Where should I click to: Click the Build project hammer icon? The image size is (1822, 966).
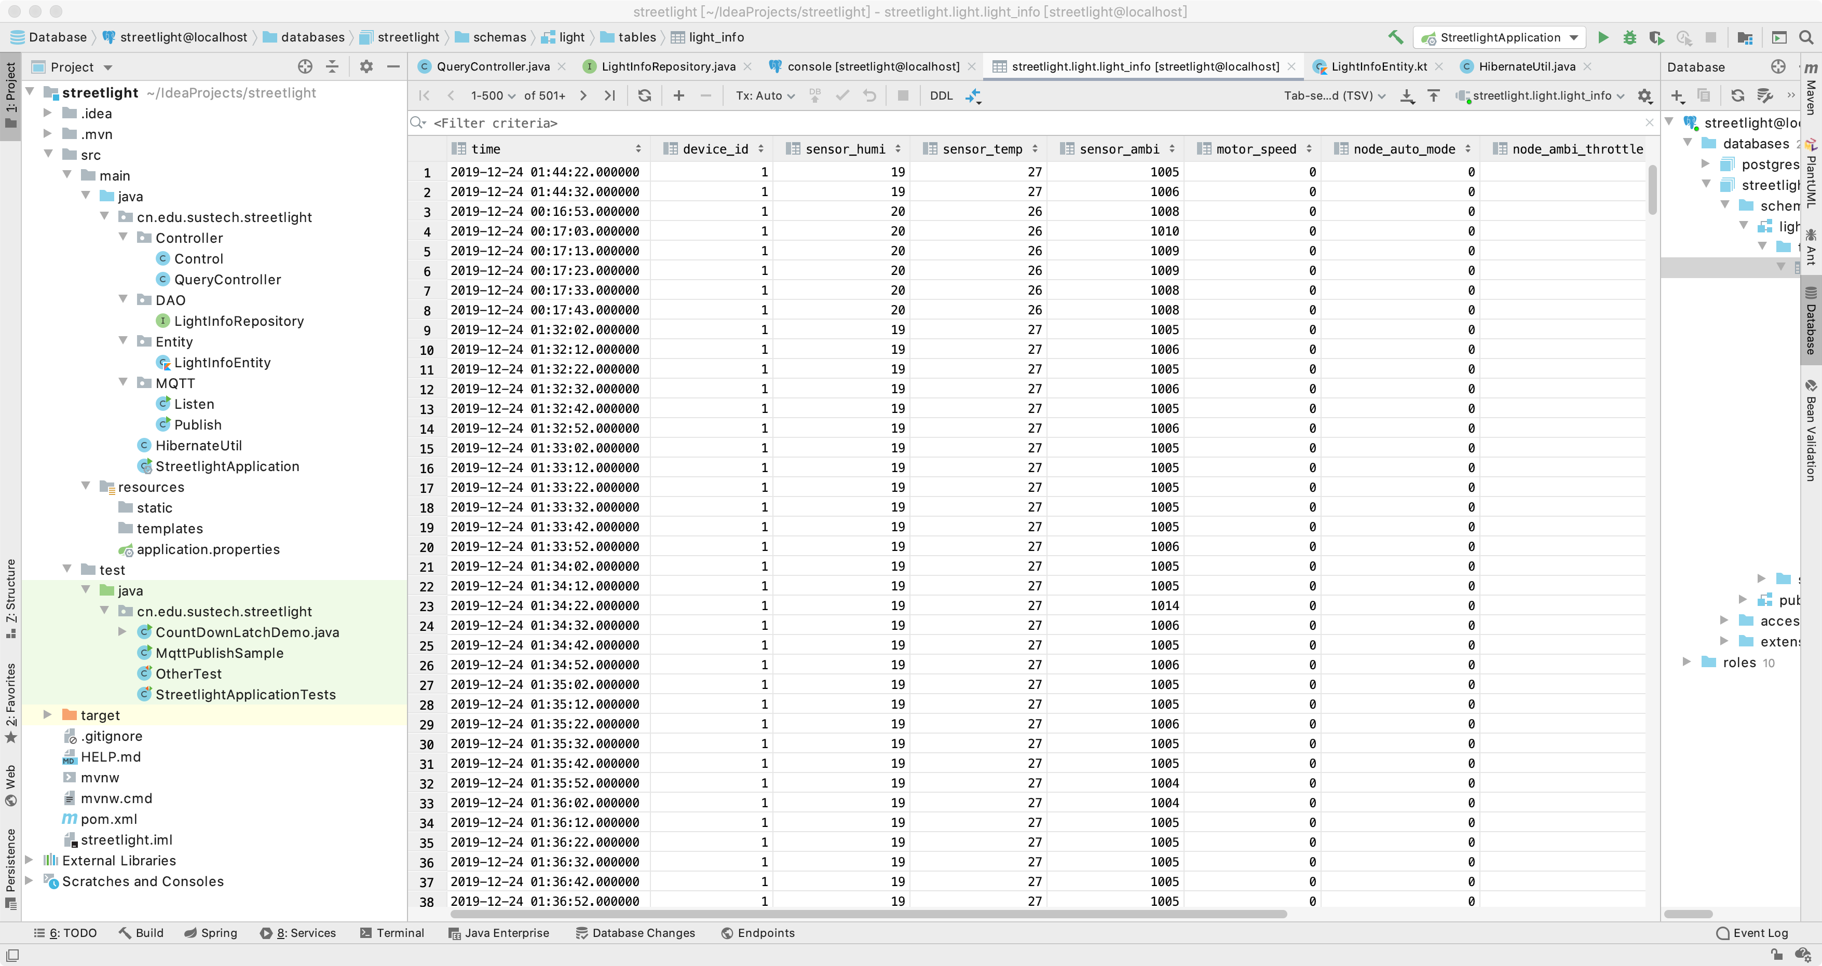point(1395,37)
